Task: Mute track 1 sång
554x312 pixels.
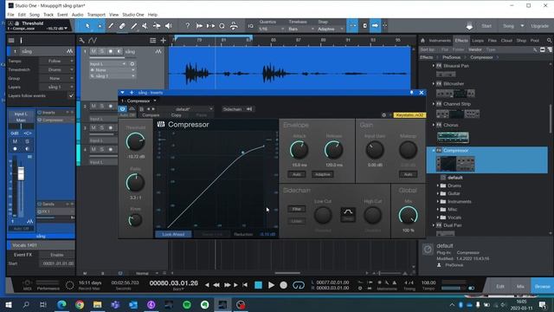Action: [x=93, y=51]
